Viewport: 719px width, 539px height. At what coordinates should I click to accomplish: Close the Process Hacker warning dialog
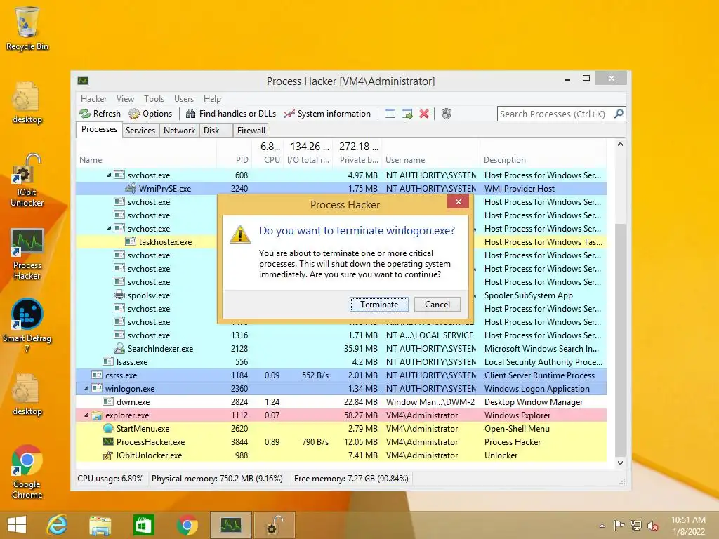pos(458,201)
